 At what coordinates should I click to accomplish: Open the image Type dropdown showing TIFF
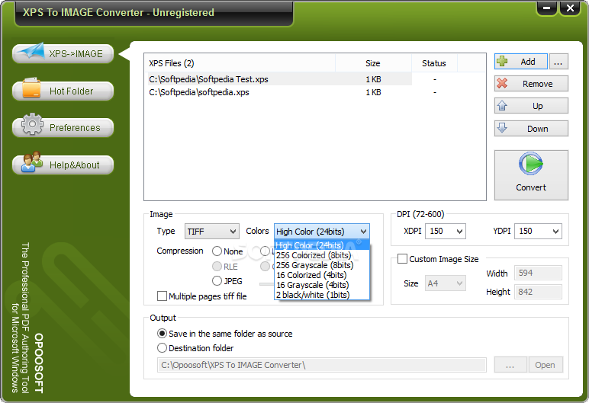point(212,232)
